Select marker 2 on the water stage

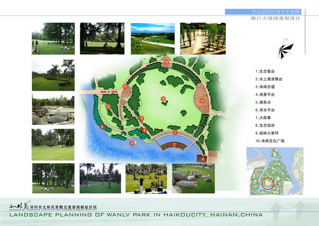[x=174, y=144]
